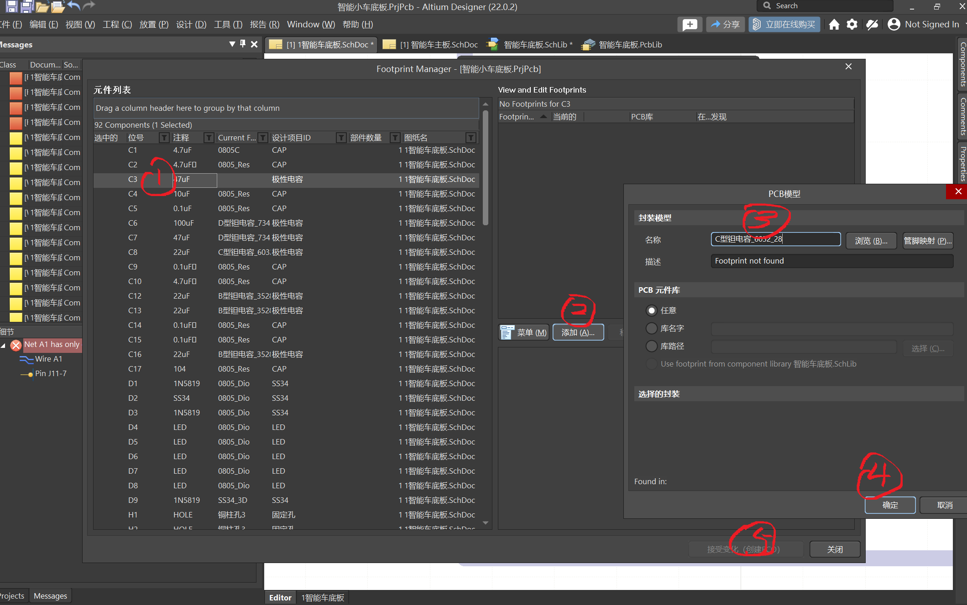Image resolution: width=967 pixels, height=605 pixels.
Task: Click the cloud disconnected status icon
Action: coord(872,25)
